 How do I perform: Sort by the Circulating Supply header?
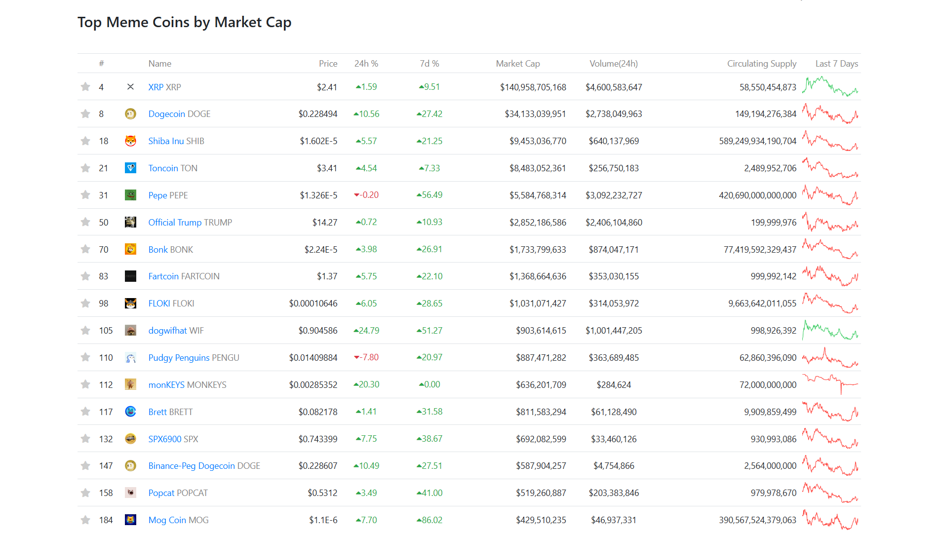tap(762, 64)
